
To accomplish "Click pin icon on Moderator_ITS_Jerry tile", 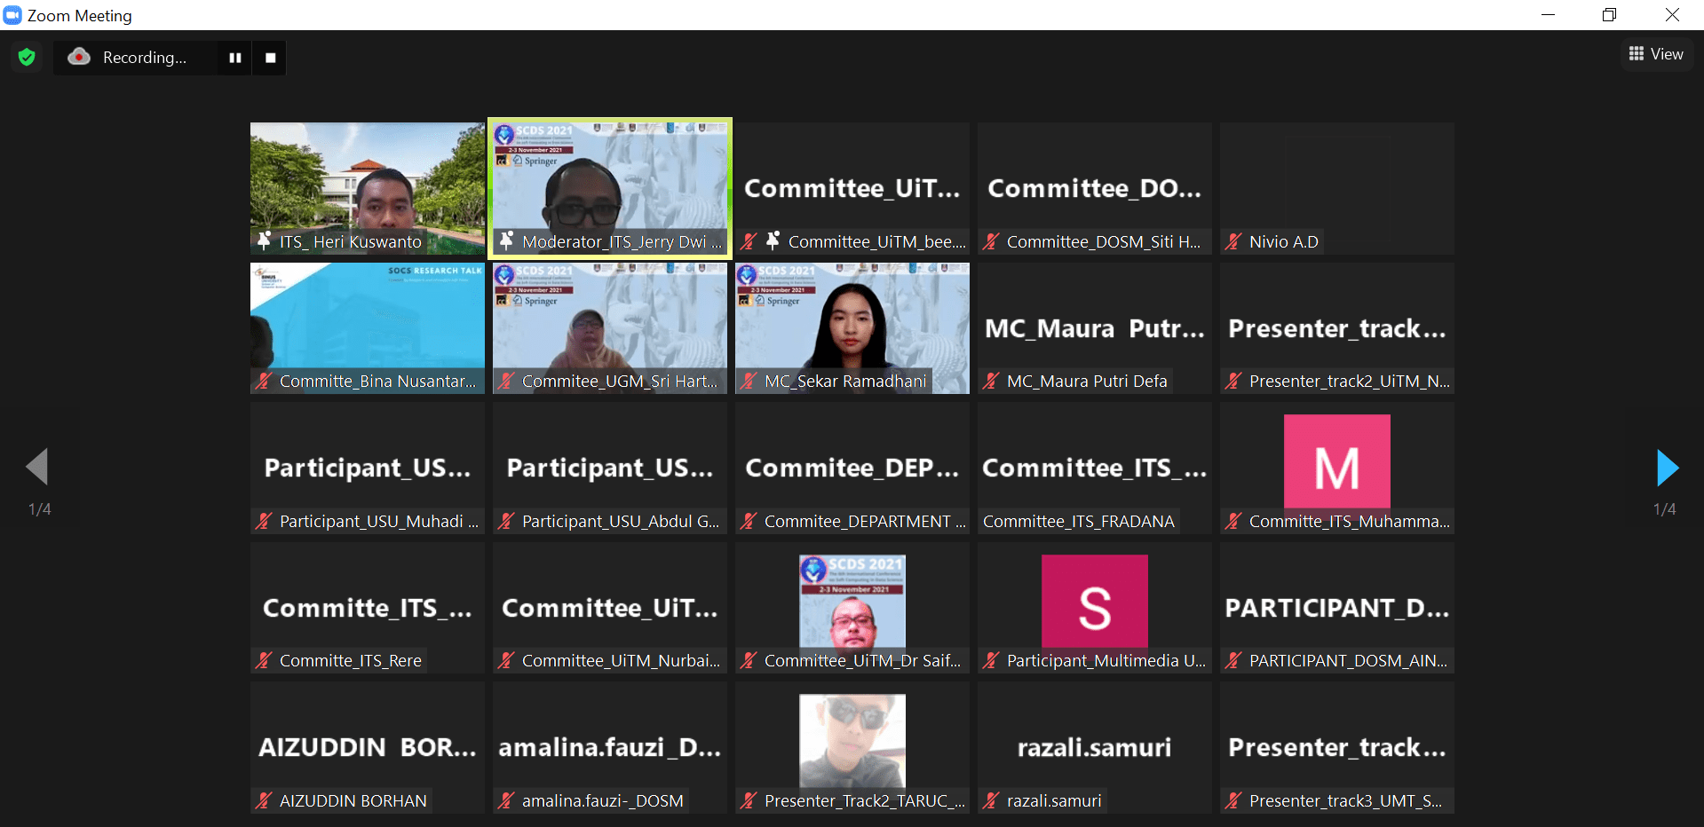I will (506, 240).
